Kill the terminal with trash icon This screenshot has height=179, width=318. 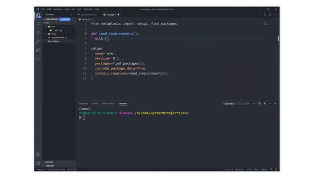pyautogui.click(x=265, y=103)
